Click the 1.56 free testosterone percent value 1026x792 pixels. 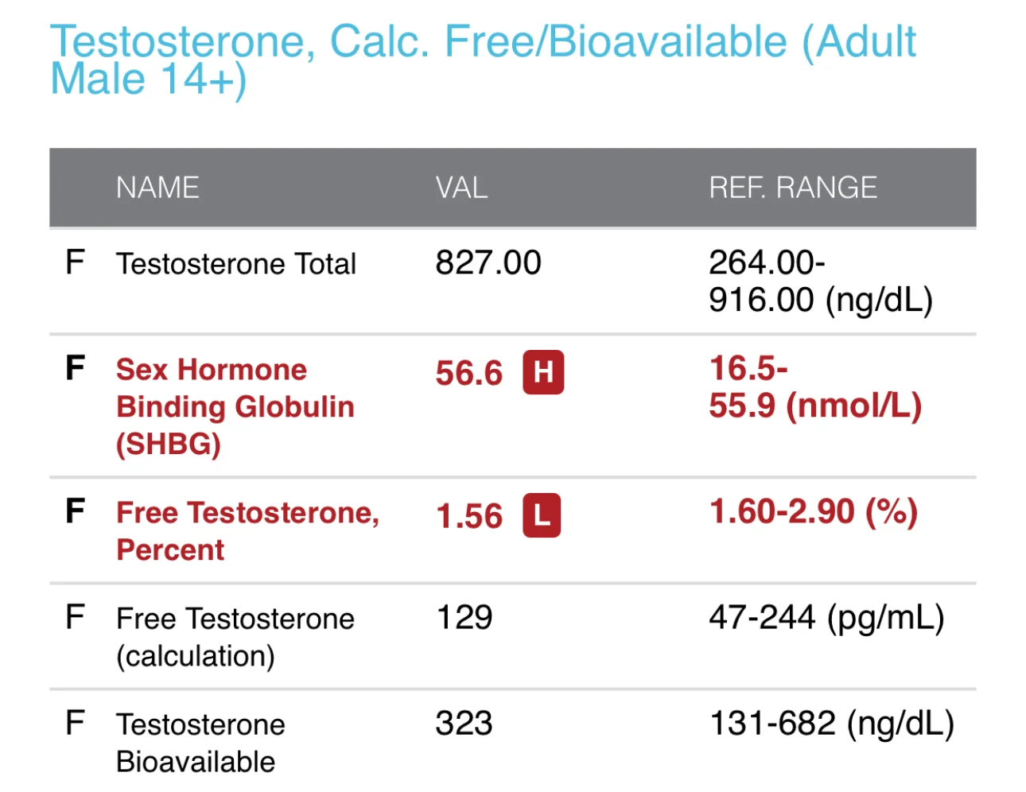469,516
